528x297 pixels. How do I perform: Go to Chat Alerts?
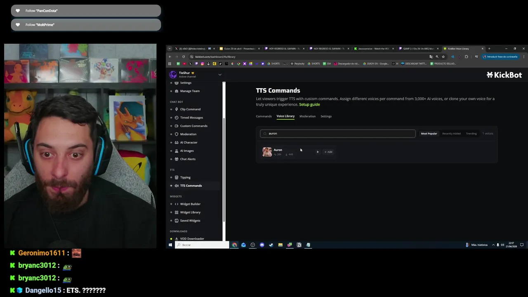point(187,159)
